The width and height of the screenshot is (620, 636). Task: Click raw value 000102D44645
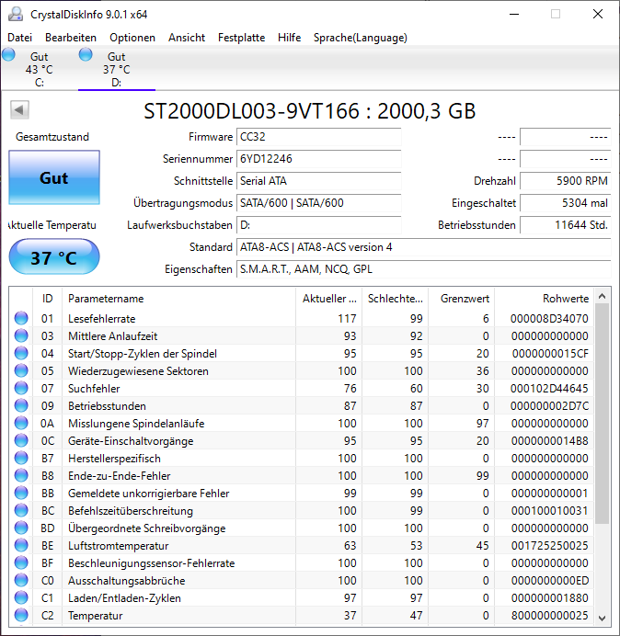(549, 388)
